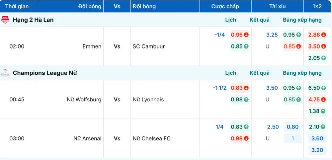Select the Cược chấp column header
This screenshot has height=160, width=332.
pos(225,6)
